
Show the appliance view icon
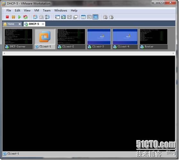tap(89, 17)
